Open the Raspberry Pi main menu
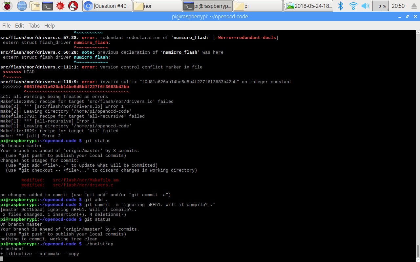The height and width of the screenshot is (262, 420). coord(7,6)
